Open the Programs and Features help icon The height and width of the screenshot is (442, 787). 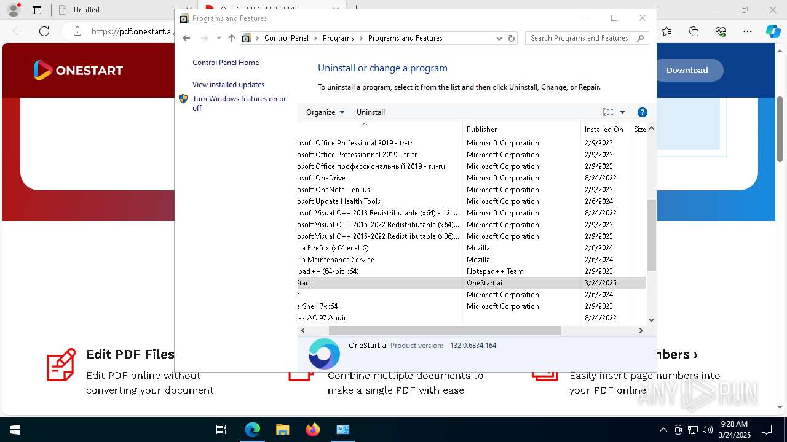(643, 112)
